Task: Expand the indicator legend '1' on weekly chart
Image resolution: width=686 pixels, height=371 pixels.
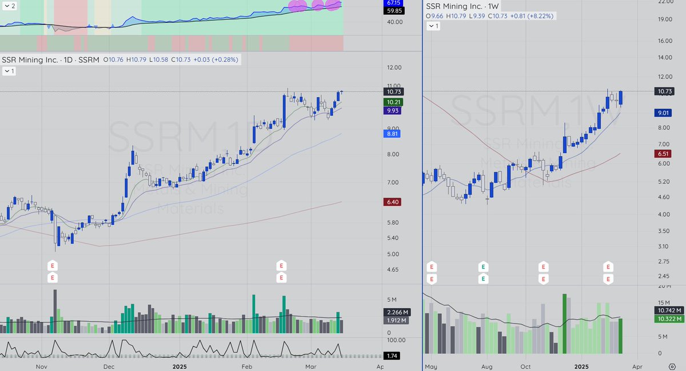Action: click(x=433, y=26)
